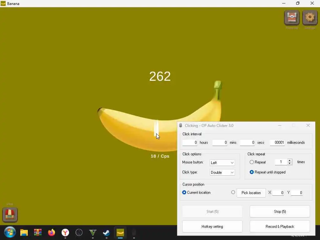Open the Shop icon in Banana
320x240 pixels.
pos(10,214)
